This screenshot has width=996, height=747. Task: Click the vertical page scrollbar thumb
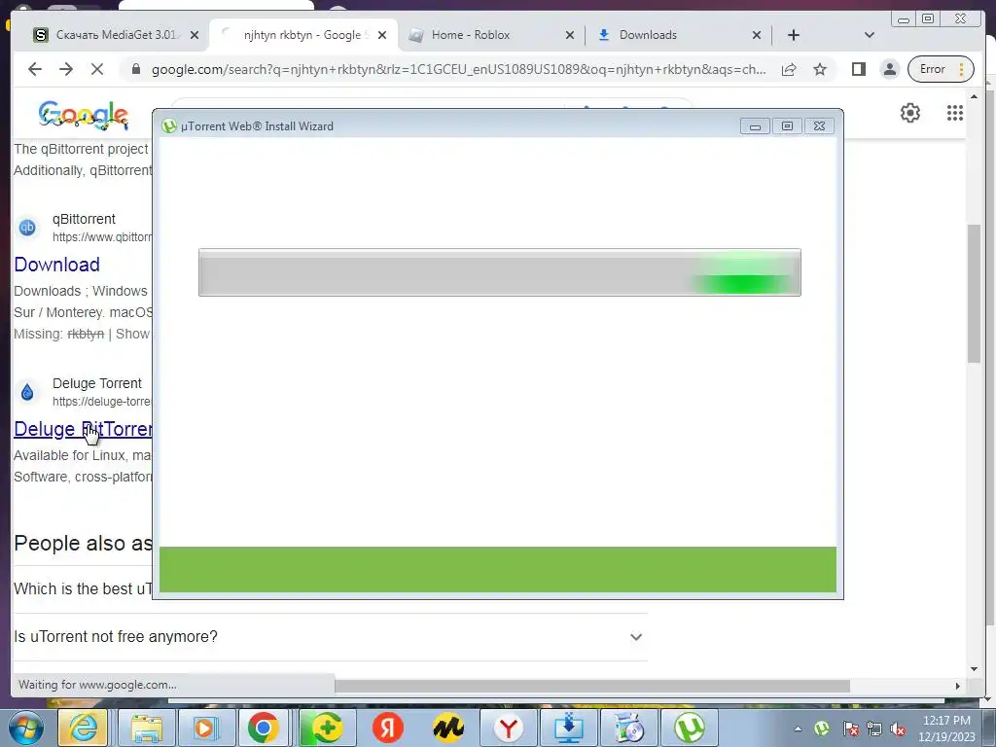pos(975,293)
